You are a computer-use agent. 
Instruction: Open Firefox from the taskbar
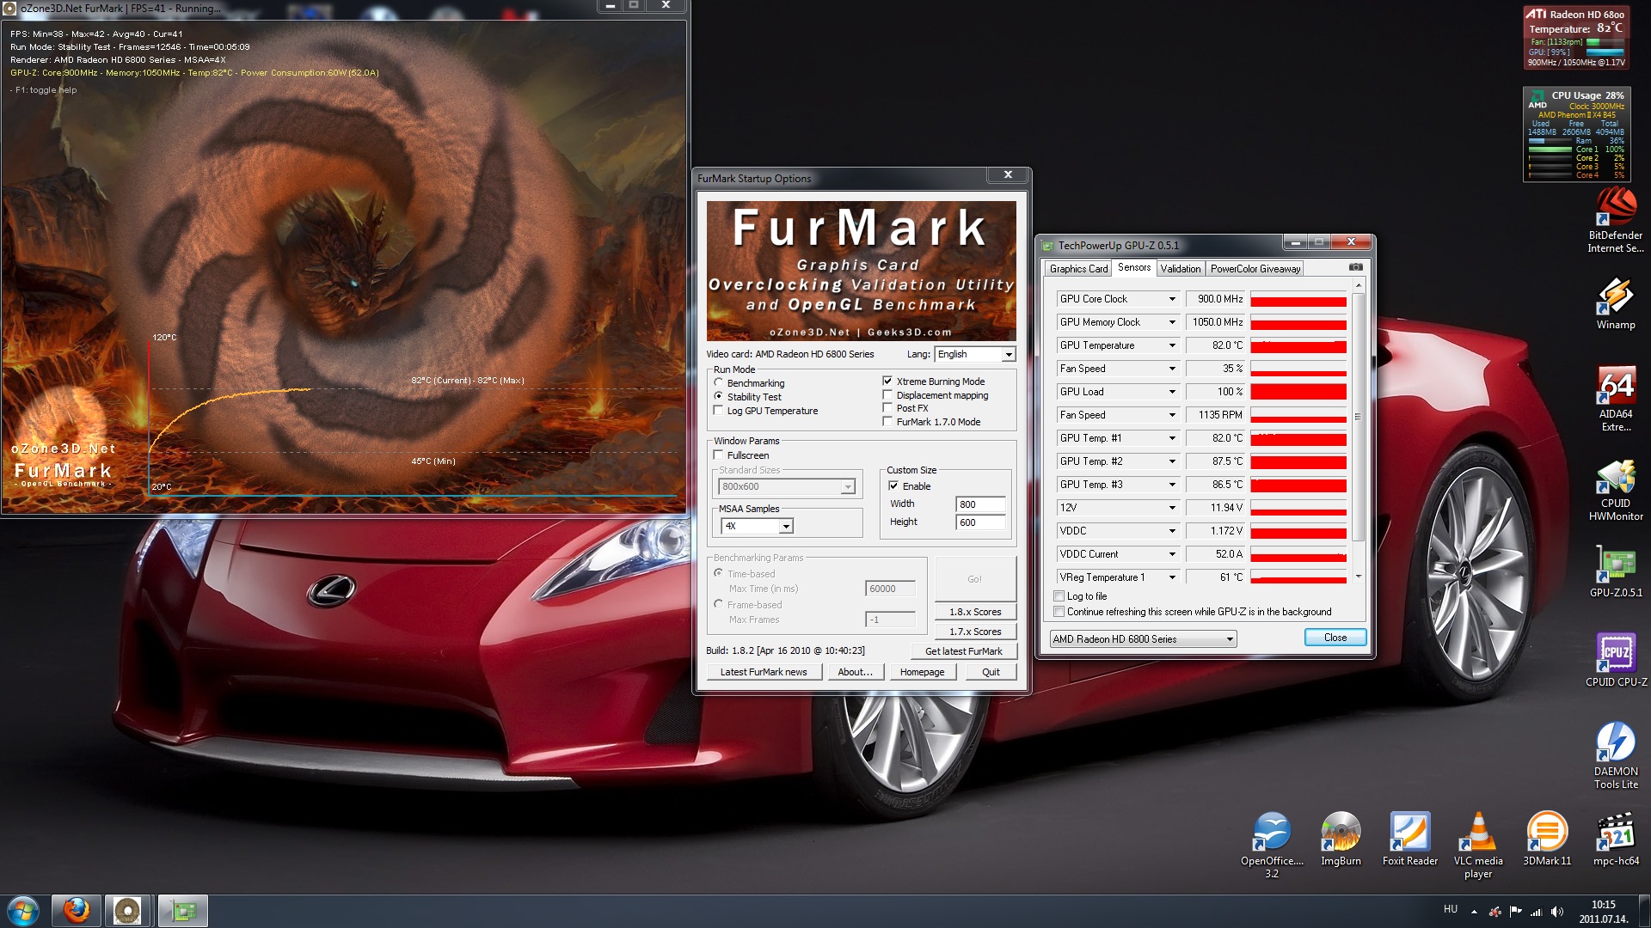(76, 911)
